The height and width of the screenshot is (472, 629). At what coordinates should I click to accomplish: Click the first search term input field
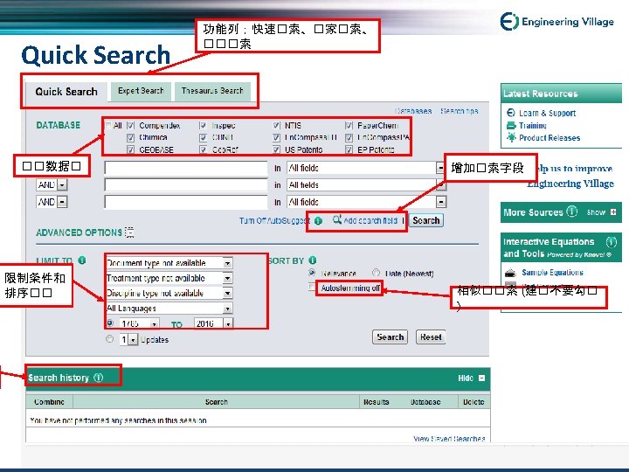pos(186,168)
